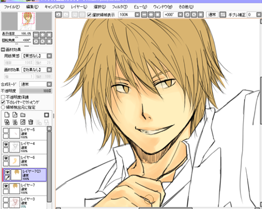Image resolution: width=262 pixels, height=209 pixels.
Task: Create a new layer folder
Action: [23, 115]
